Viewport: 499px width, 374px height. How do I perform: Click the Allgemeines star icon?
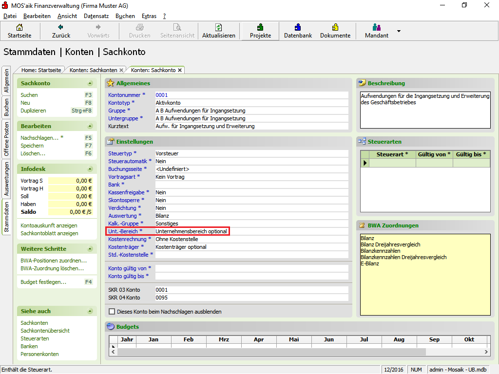pyautogui.click(x=111, y=83)
